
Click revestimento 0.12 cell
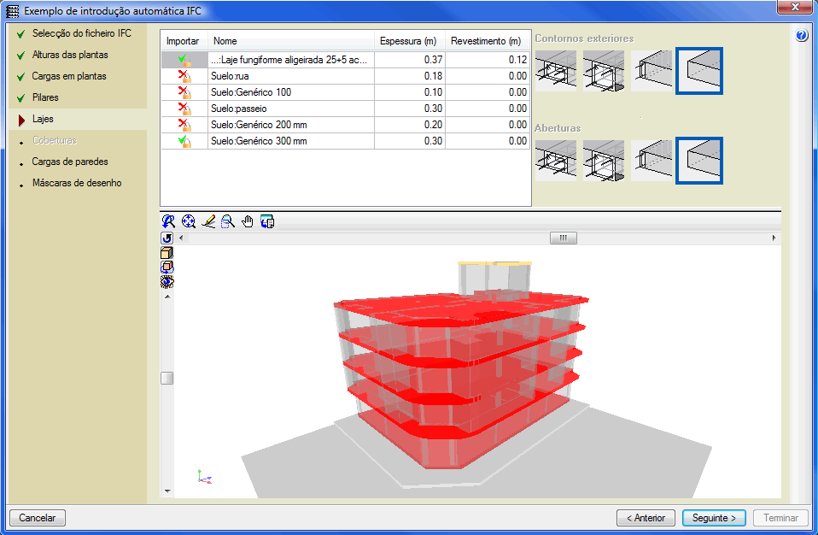[x=488, y=60]
